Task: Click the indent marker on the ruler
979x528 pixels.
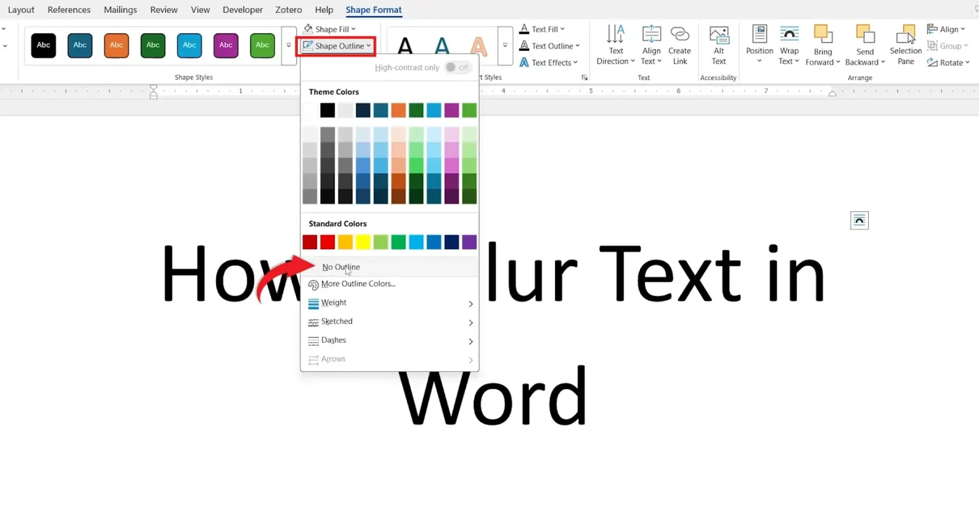Action: (x=154, y=92)
